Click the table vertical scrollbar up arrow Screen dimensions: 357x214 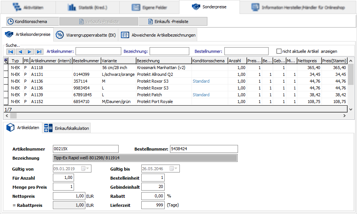coord(351,61)
